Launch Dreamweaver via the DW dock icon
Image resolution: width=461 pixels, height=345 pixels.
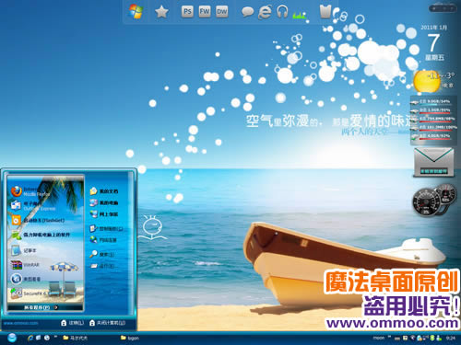click(x=221, y=12)
